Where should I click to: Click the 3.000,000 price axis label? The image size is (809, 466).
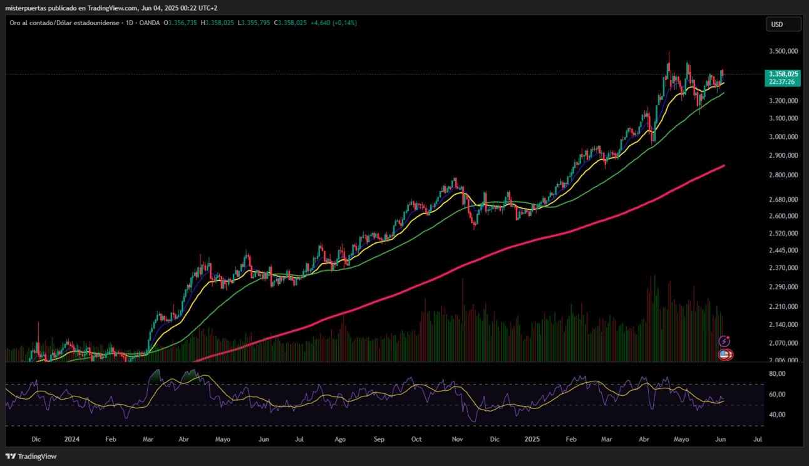tap(783, 137)
